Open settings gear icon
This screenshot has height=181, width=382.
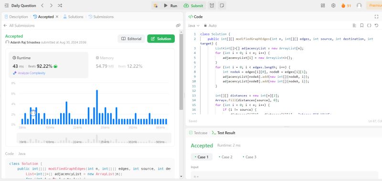coord(333,5)
